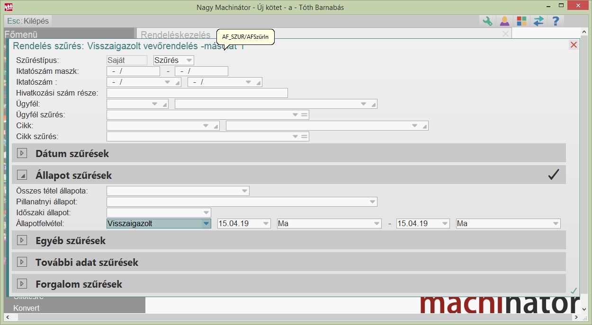Open the first 15.04.19 date dropdown
This screenshot has width=592, height=325.
pos(266,224)
